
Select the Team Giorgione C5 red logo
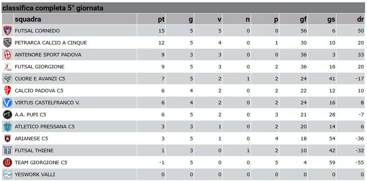(x=7, y=162)
